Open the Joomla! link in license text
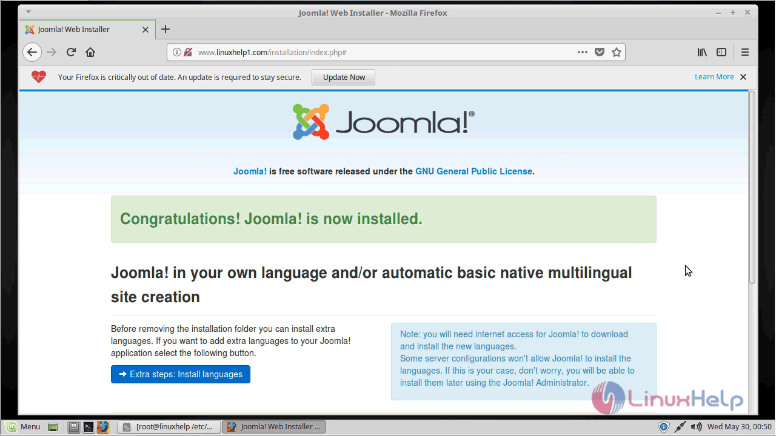 (250, 171)
